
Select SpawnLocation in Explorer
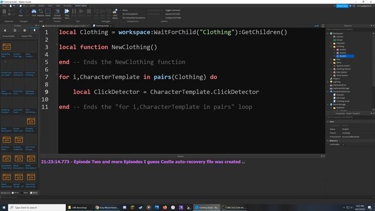[x=343, y=66]
